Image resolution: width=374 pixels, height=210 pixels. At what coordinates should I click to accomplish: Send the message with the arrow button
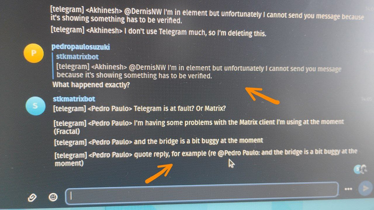pos(366,188)
